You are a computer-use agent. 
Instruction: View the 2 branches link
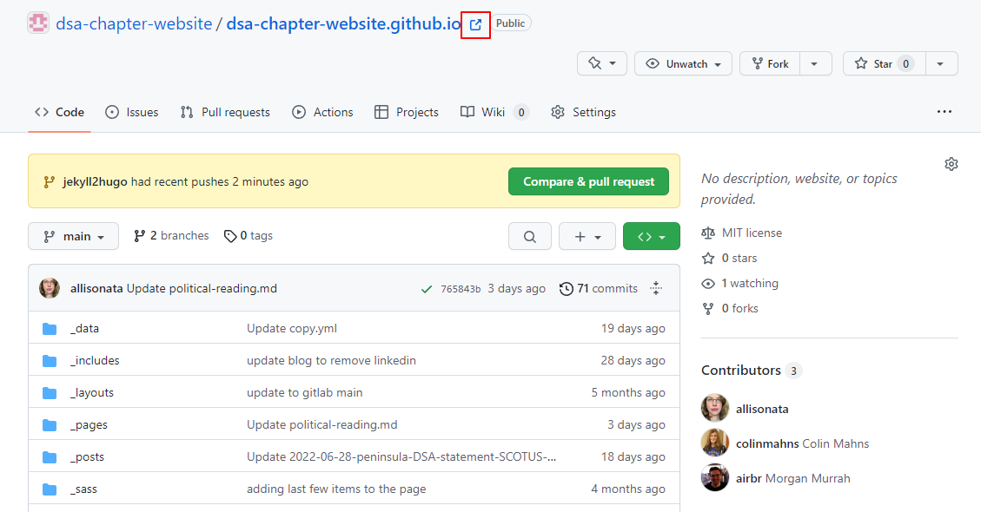click(x=171, y=236)
